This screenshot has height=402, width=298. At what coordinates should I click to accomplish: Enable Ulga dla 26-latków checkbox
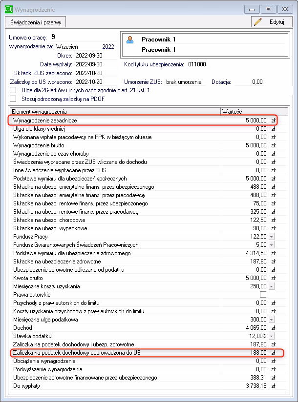(x=13, y=90)
